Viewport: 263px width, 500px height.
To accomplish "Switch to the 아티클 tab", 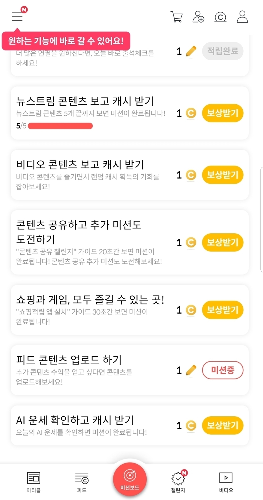I will point(34,482).
